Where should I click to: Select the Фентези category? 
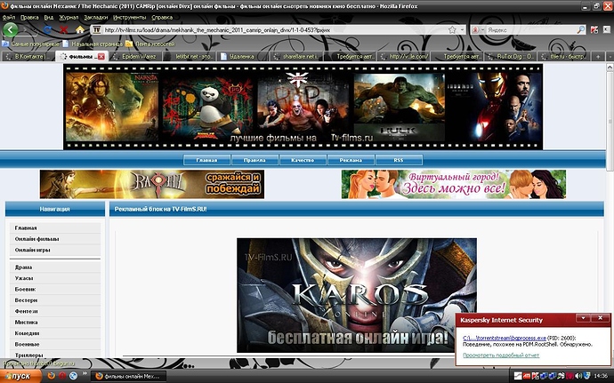point(55,311)
